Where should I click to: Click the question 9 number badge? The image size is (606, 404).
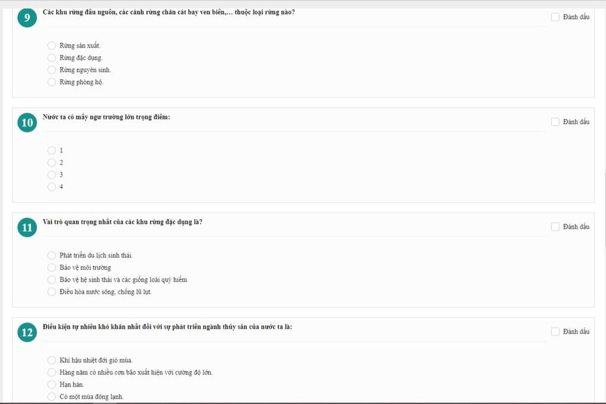(27, 18)
